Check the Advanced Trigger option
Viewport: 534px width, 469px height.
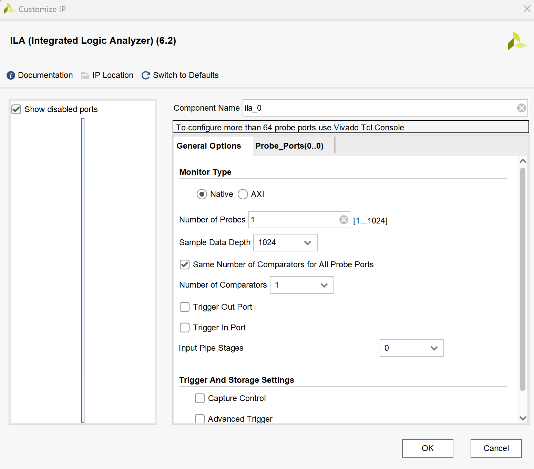(x=200, y=419)
